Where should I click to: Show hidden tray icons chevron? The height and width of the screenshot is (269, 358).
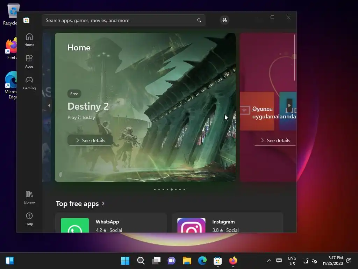click(269, 261)
